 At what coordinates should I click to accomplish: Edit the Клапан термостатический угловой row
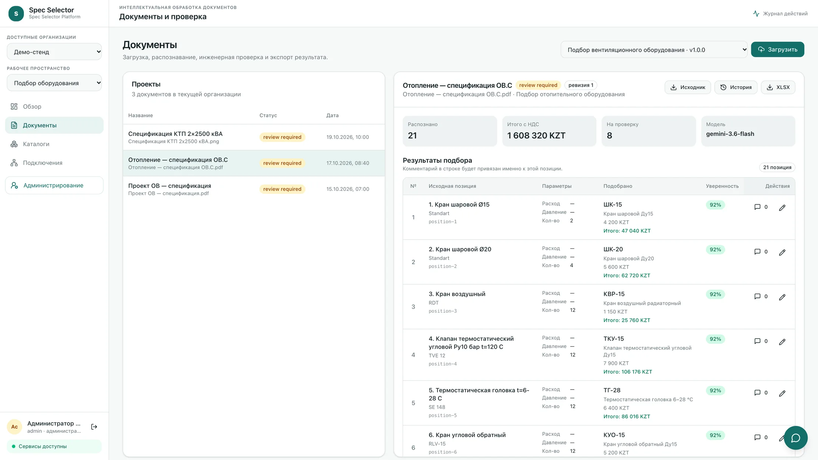coord(782,341)
